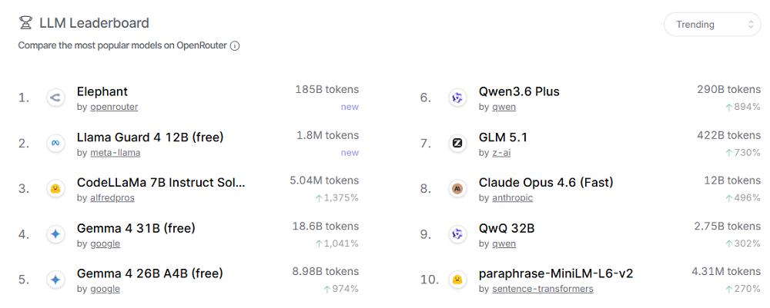770x308 pixels.
Task: Click the Z-AI logo next to GLM 5.1
Action: [x=457, y=143]
